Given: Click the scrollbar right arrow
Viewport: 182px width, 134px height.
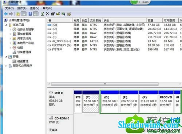Looking at the screenshot, I should point(180,84).
